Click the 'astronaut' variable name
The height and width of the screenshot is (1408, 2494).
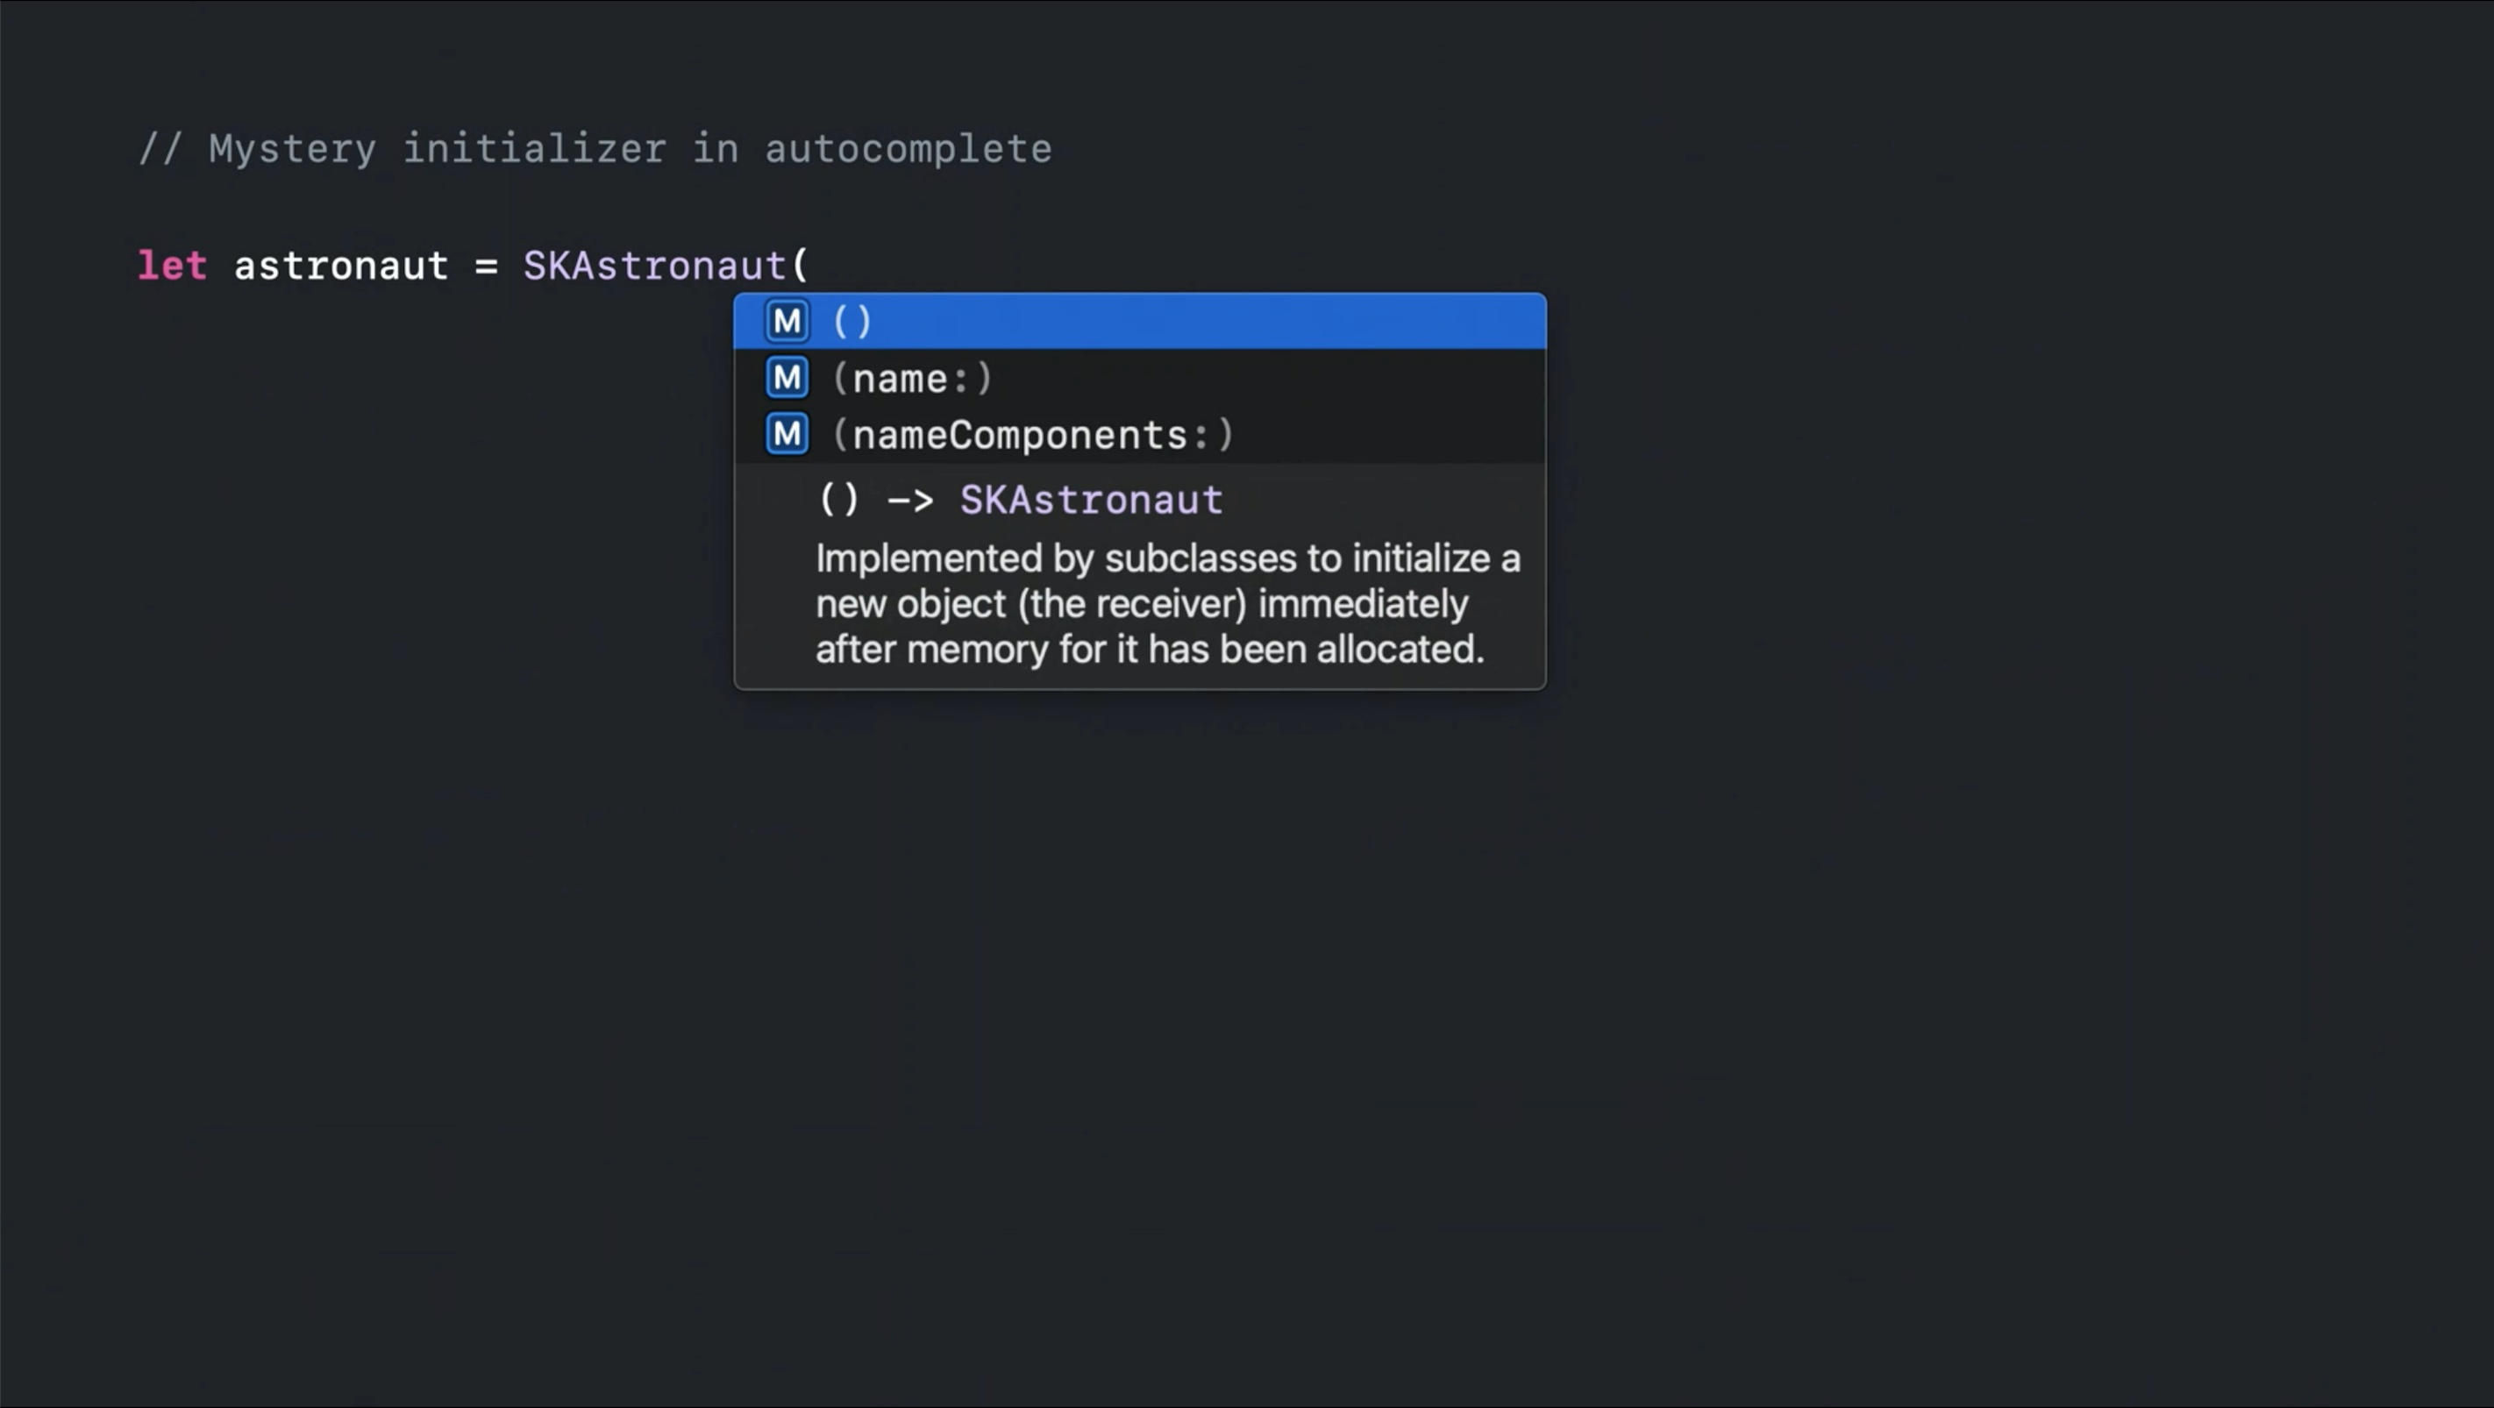[x=341, y=267]
